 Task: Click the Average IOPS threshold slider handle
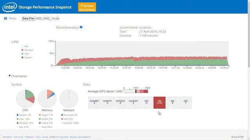(136, 91)
